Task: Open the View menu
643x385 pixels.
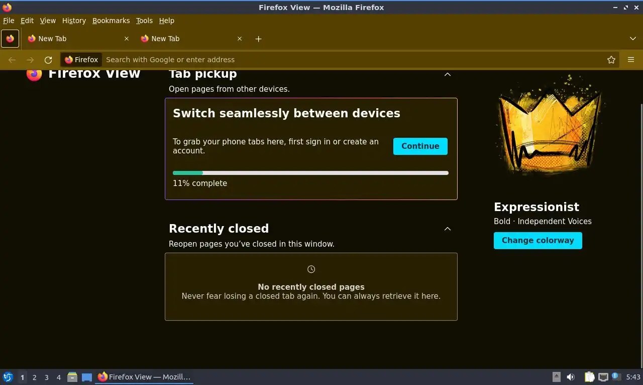Action: (x=48, y=21)
